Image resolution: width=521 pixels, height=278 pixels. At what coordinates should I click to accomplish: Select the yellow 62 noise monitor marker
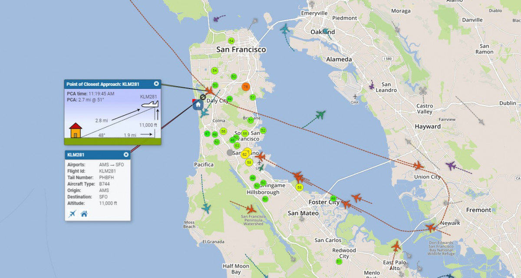(x=244, y=154)
